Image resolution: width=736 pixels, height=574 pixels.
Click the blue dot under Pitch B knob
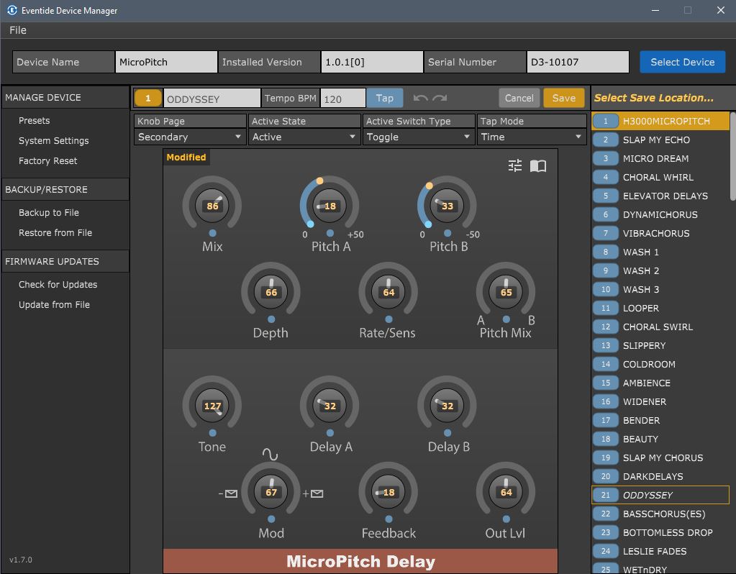click(x=447, y=233)
